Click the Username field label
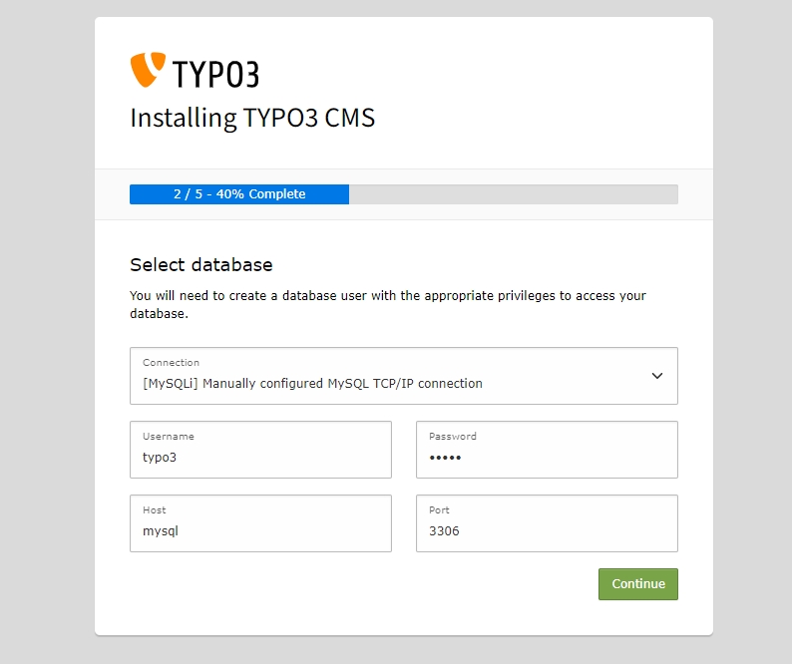 coord(168,437)
